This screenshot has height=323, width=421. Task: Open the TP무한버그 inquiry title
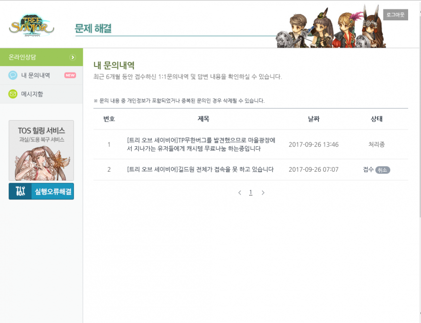pos(201,144)
